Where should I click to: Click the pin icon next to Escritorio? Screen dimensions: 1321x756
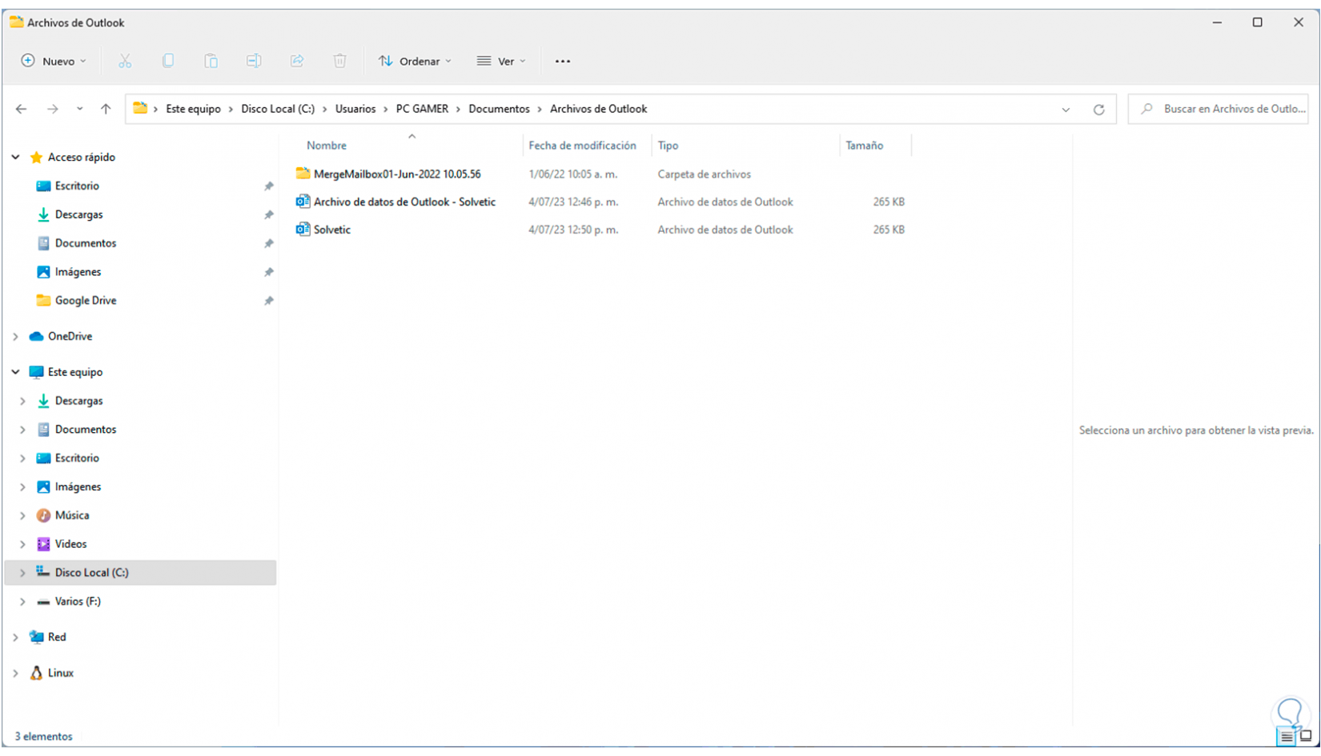tap(269, 186)
